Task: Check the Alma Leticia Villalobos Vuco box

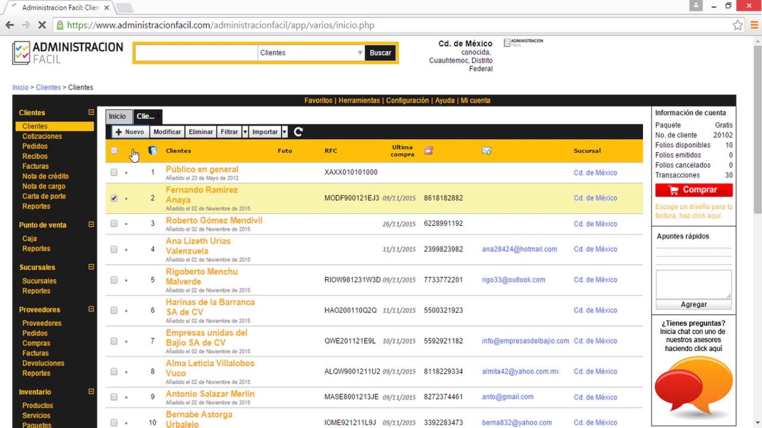Action: (x=114, y=372)
